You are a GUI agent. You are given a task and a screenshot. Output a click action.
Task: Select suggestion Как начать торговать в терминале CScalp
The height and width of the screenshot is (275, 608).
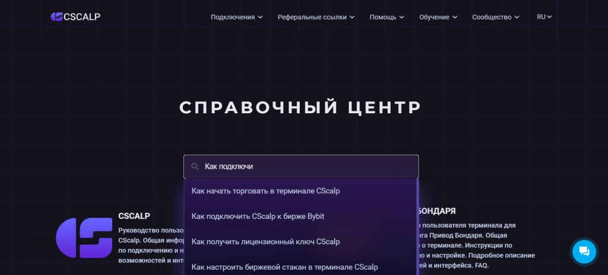click(300, 191)
